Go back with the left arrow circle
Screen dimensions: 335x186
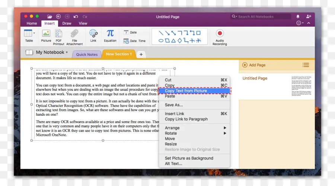pos(58,16)
